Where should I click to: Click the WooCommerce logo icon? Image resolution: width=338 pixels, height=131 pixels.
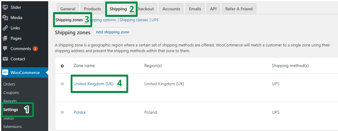point(5,72)
